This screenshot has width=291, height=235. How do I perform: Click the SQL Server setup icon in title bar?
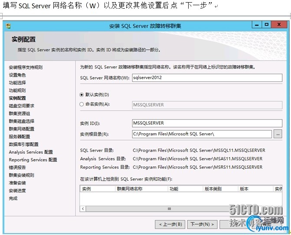pyautogui.click(x=8, y=26)
